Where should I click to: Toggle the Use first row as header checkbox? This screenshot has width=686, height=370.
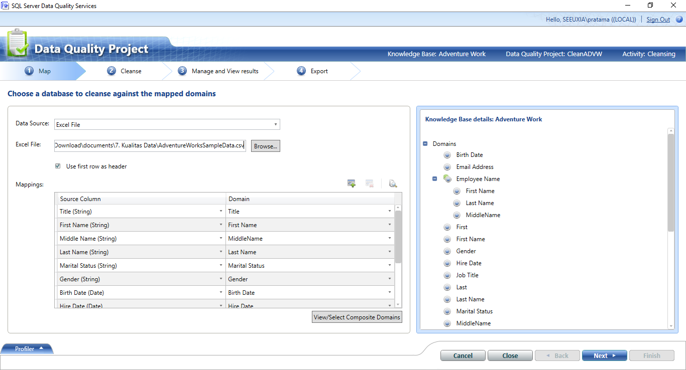tap(58, 166)
